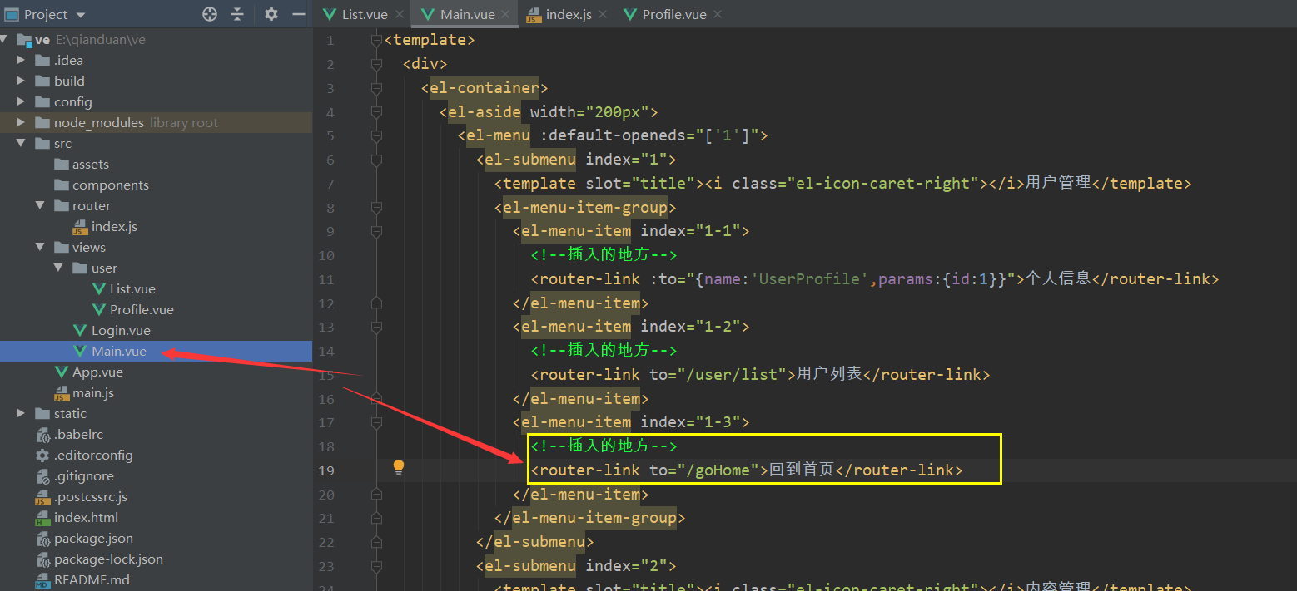Expand the build folder arrow
1297x591 pixels.
[21, 81]
